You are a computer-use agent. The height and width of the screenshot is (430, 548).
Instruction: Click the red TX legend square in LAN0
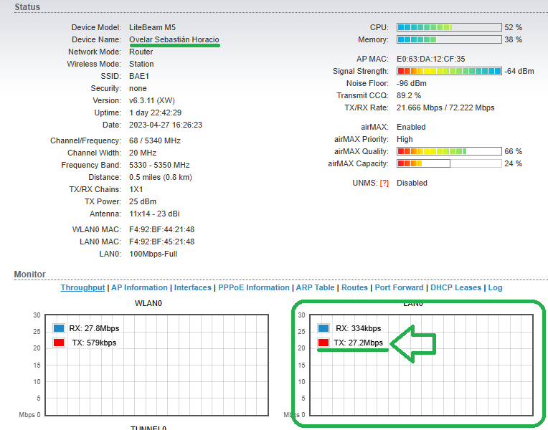(323, 343)
